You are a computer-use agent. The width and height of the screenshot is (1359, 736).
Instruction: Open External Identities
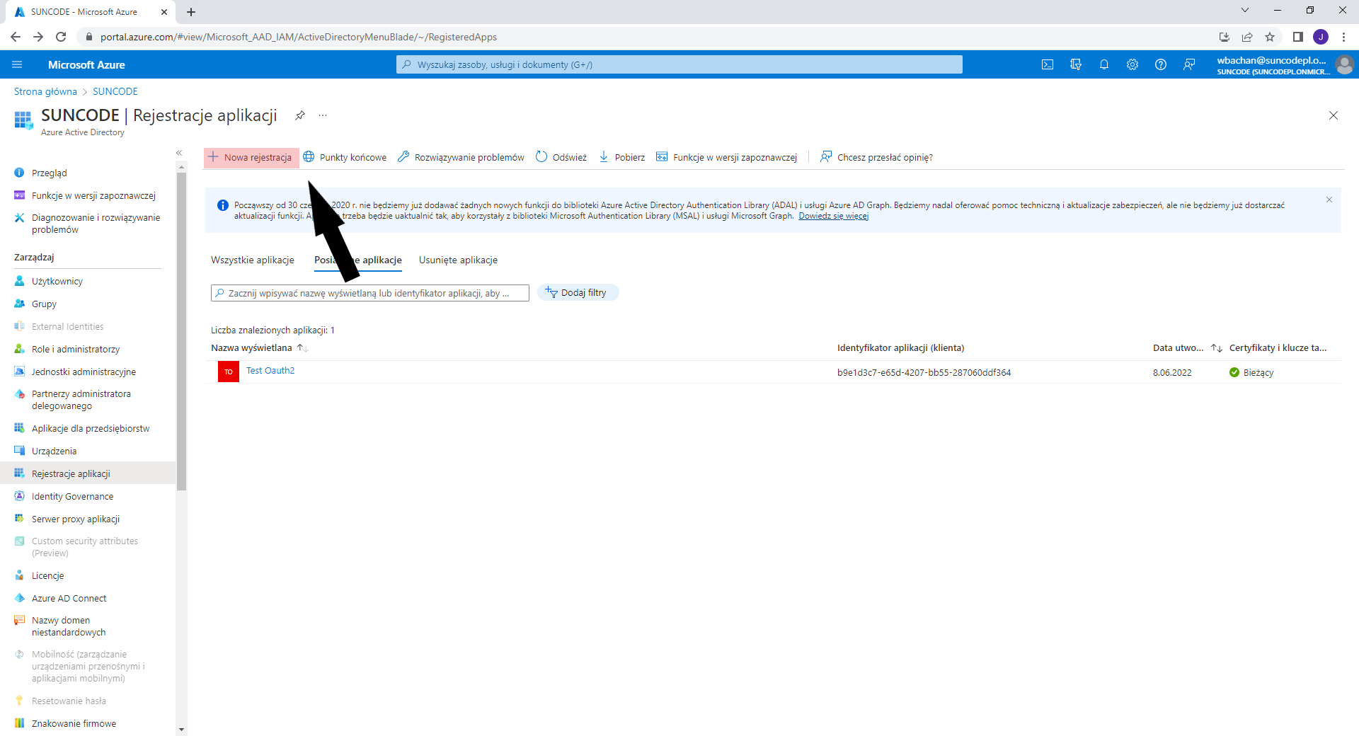coord(67,326)
